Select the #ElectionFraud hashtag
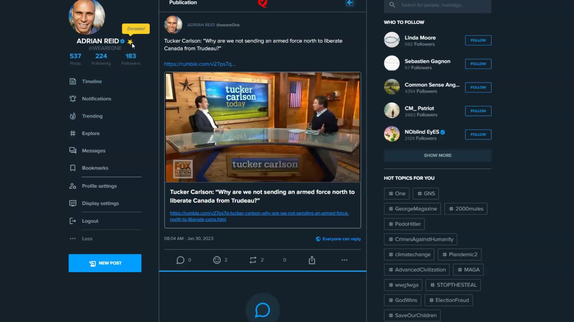This screenshot has width=574, height=322. pos(448,300)
